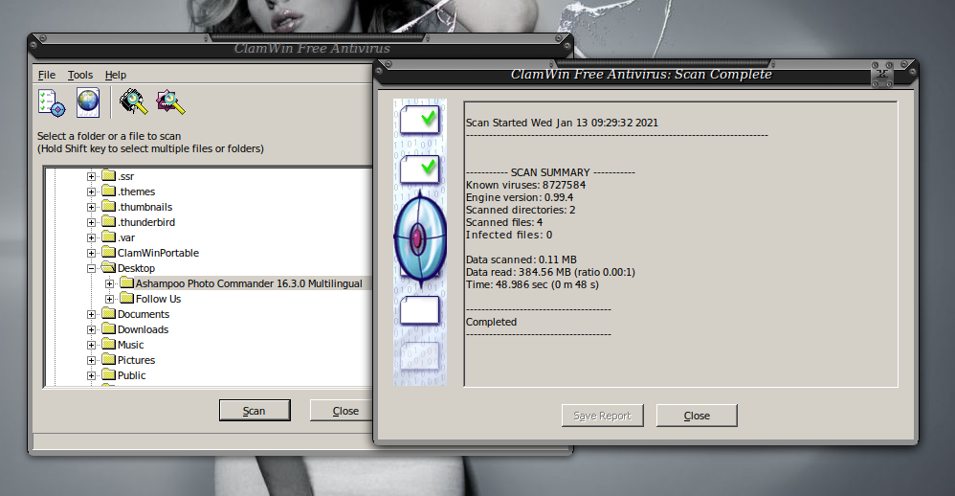Click the Time: 48.986 sec line
Viewport: 955px width, 496px height.
pyautogui.click(x=532, y=284)
